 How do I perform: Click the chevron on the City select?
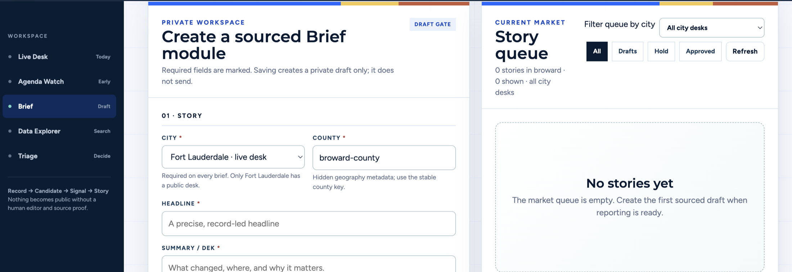[x=300, y=157]
